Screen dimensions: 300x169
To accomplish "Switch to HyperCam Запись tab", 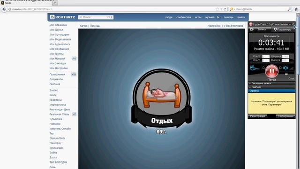I will point(260,29).
